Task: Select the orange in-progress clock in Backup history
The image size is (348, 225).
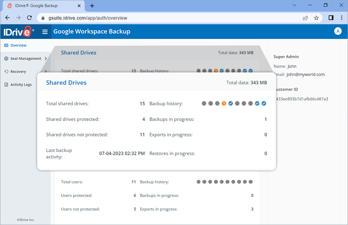Action: (x=224, y=103)
